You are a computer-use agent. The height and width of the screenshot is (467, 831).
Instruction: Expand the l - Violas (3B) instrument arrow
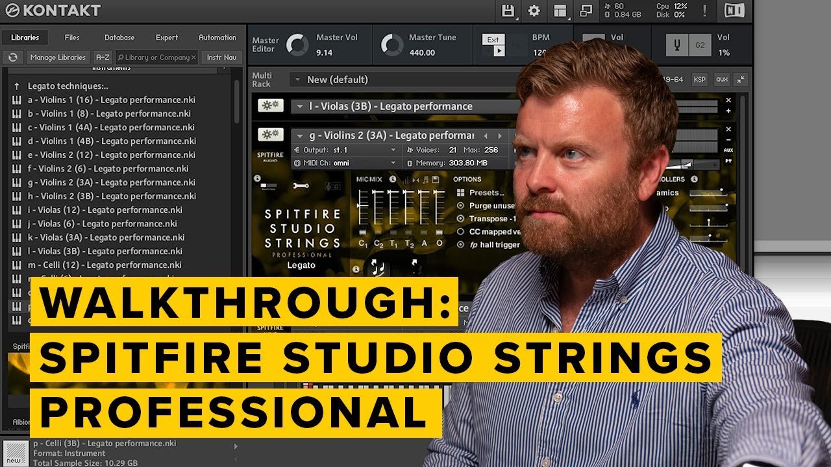pyautogui.click(x=299, y=106)
